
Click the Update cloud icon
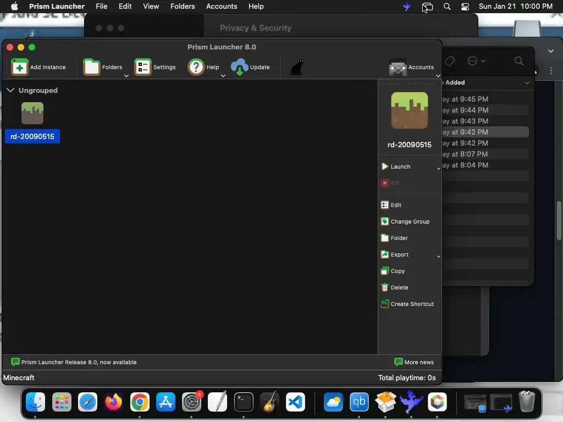tap(240, 67)
